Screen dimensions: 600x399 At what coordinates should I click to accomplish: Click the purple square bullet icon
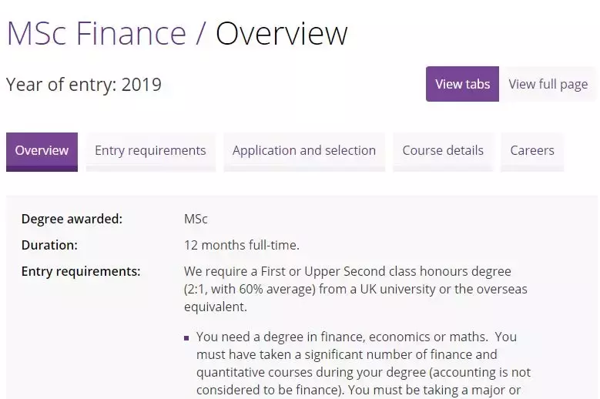(187, 337)
